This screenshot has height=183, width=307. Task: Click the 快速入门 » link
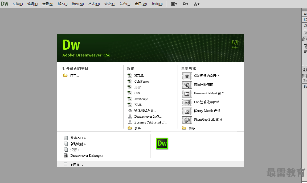(78, 138)
